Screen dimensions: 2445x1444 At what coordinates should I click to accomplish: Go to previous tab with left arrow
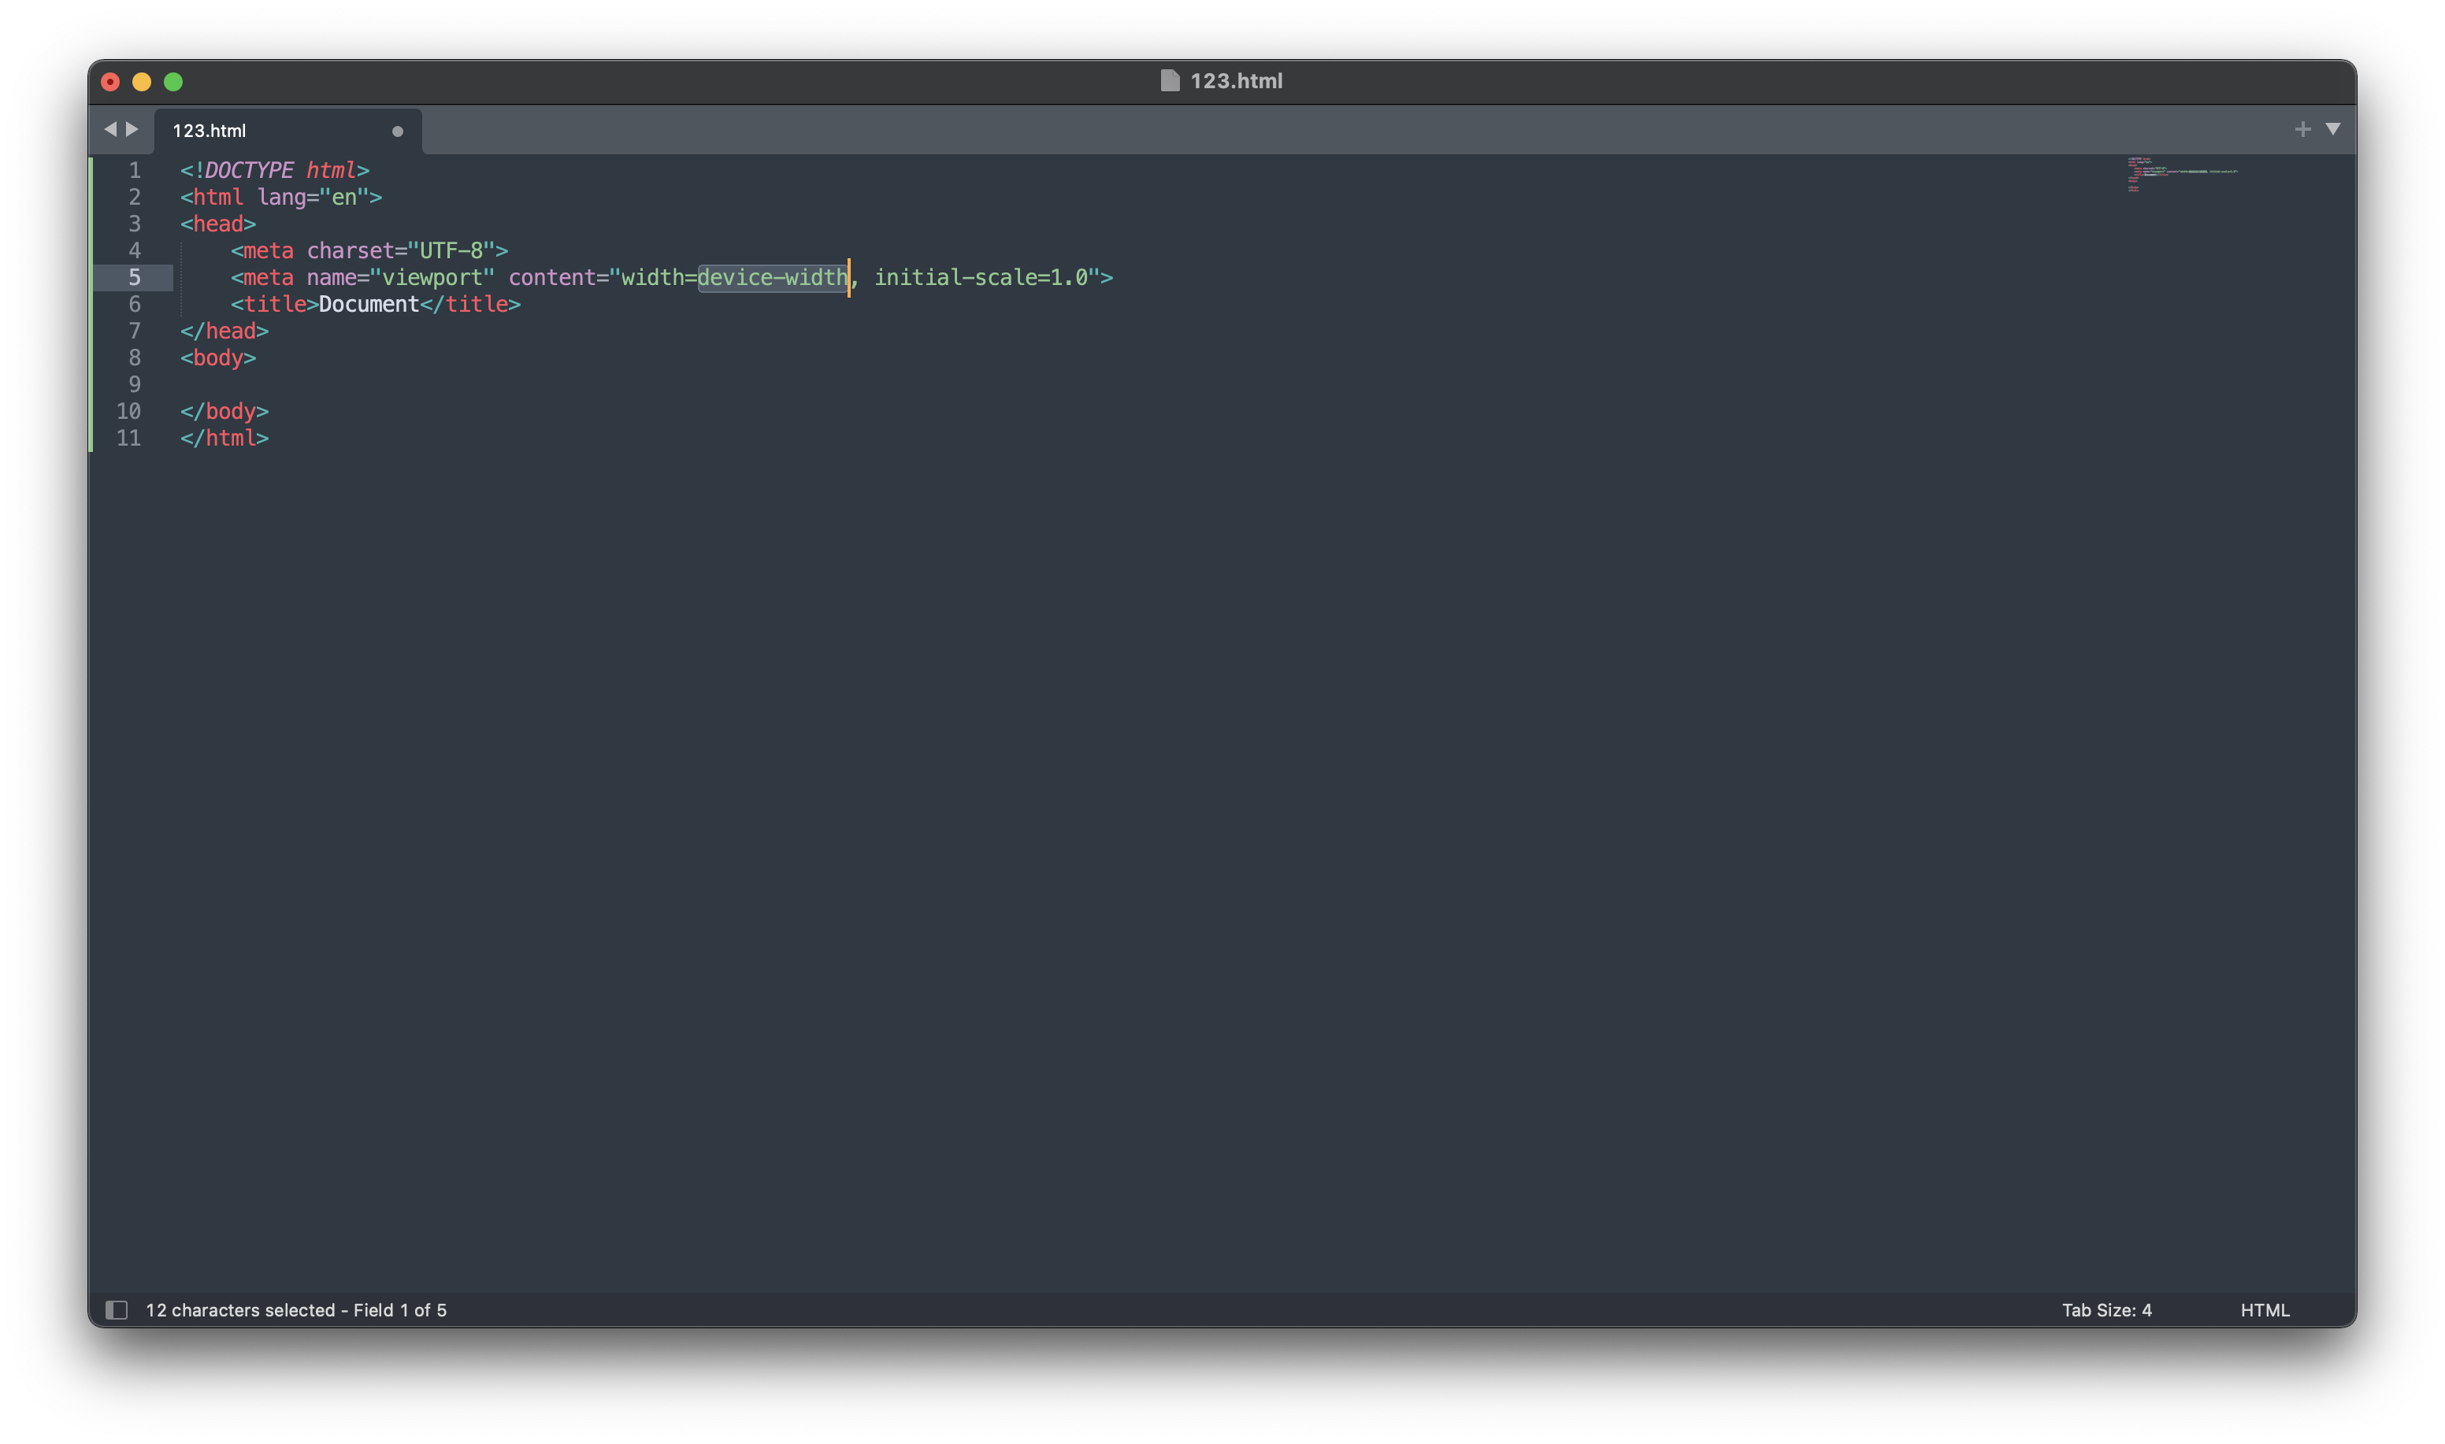[x=110, y=128]
